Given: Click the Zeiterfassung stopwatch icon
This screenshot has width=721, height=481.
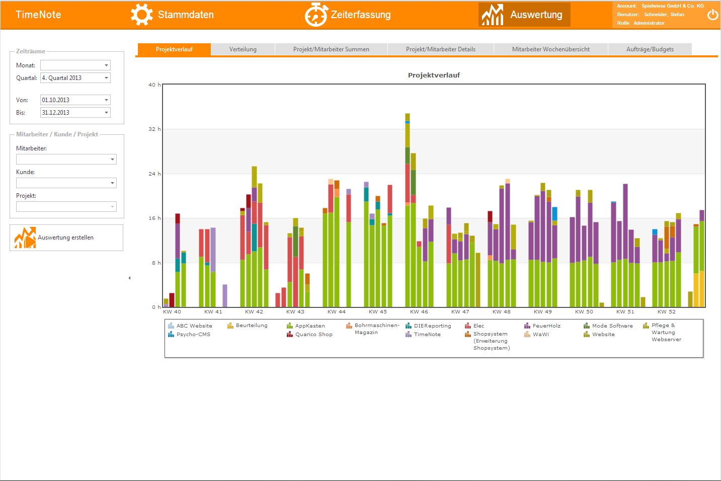Looking at the screenshot, I should point(316,15).
